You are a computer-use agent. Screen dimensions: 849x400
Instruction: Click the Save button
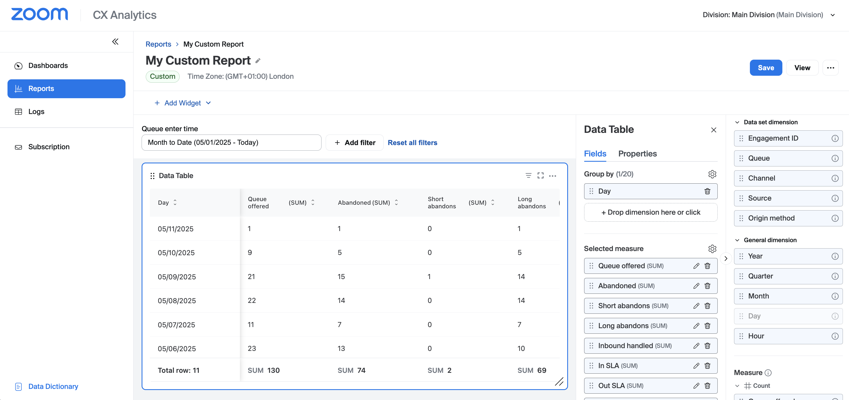pyautogui.click(x=766, y=68)
